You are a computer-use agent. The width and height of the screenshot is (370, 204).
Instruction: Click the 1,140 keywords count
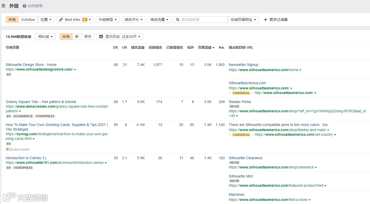coord(220,125)
